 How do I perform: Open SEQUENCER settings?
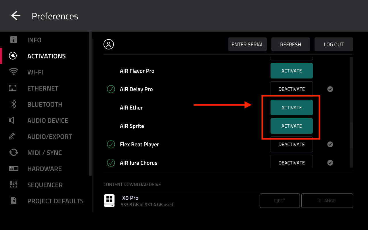pos(45,185)
